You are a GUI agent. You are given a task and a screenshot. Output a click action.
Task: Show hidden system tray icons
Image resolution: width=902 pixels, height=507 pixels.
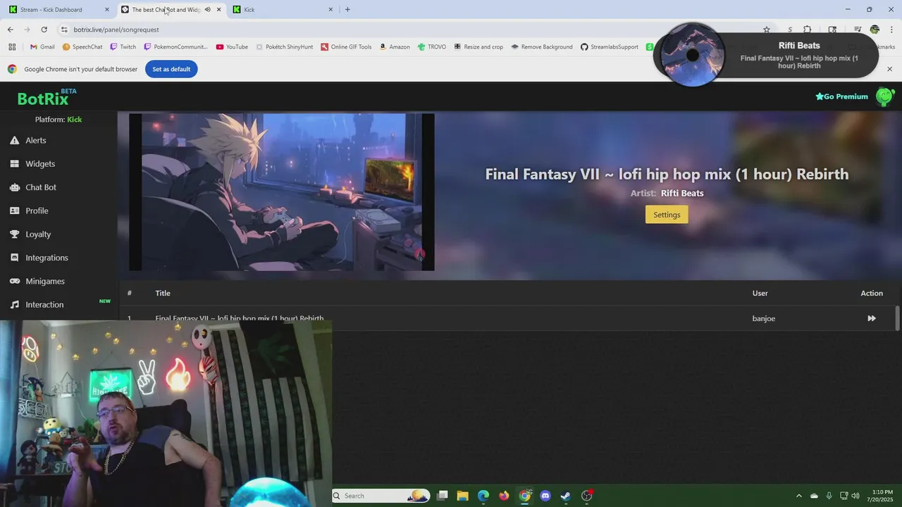tap(798, 496)
